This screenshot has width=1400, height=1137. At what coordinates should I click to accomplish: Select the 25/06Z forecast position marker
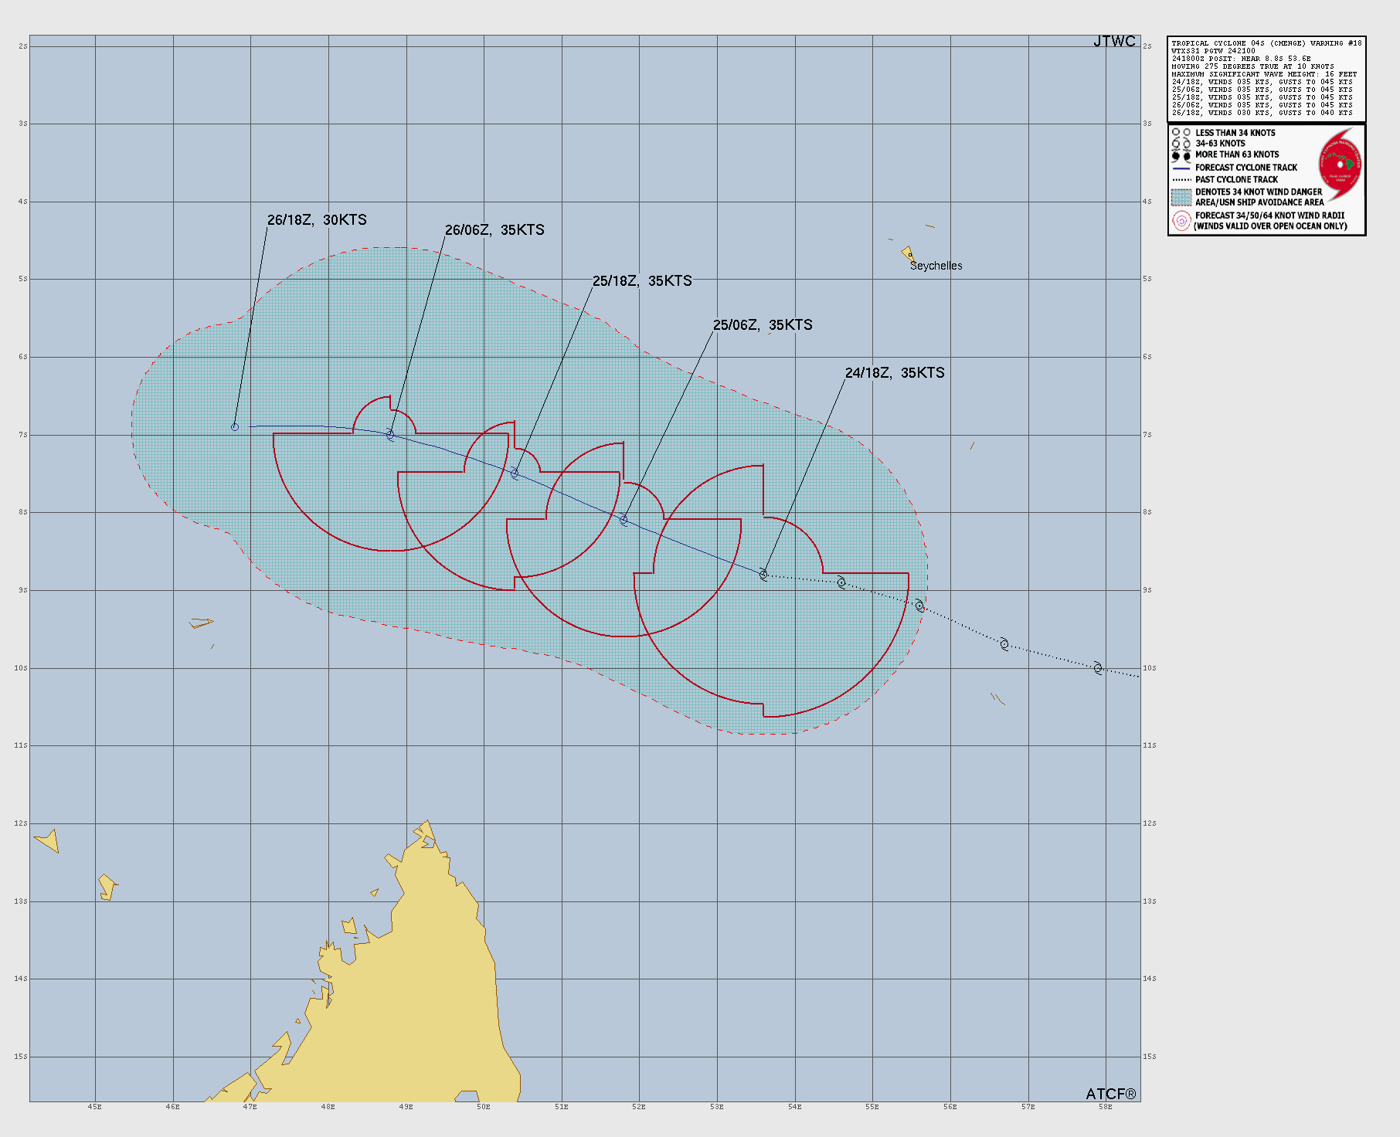624,520
